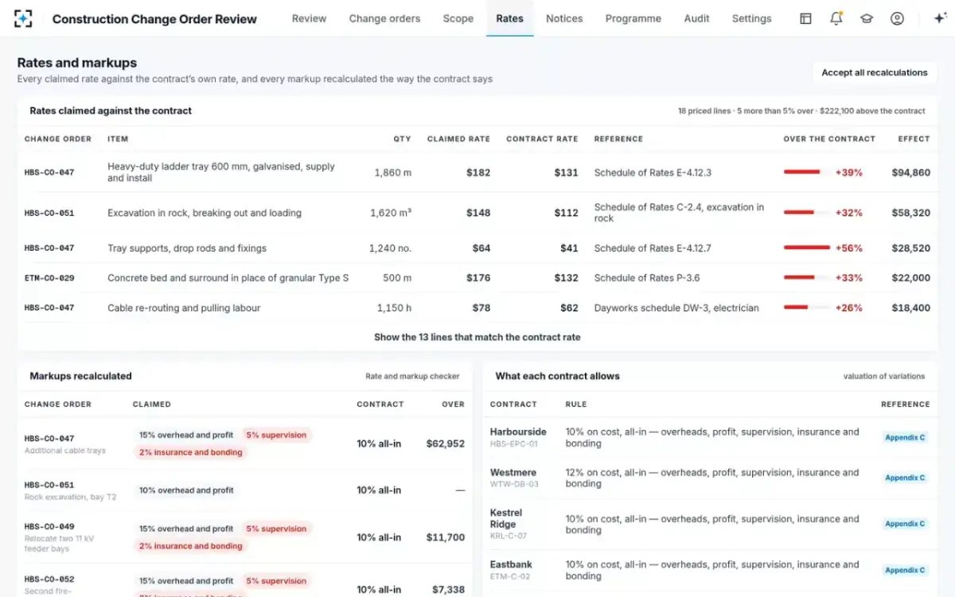Screen dimensions: 955x597
Task: Click the $7,338 over amount
Action: point(449,590)
